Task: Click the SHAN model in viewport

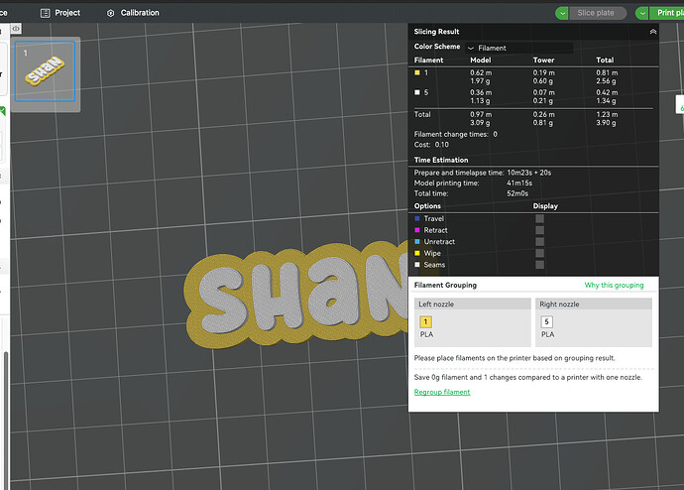Action: [296, 297]
